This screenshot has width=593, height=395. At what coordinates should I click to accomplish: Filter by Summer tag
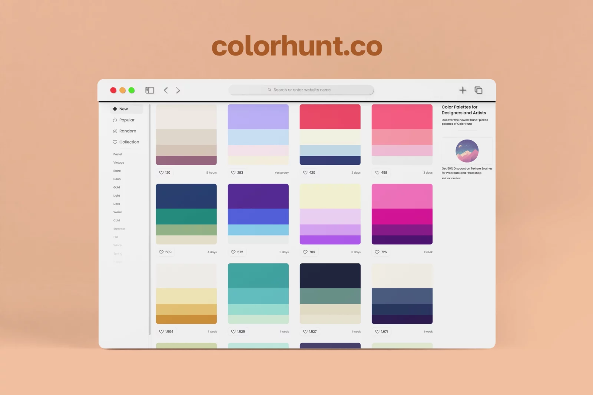pos(119,229)
